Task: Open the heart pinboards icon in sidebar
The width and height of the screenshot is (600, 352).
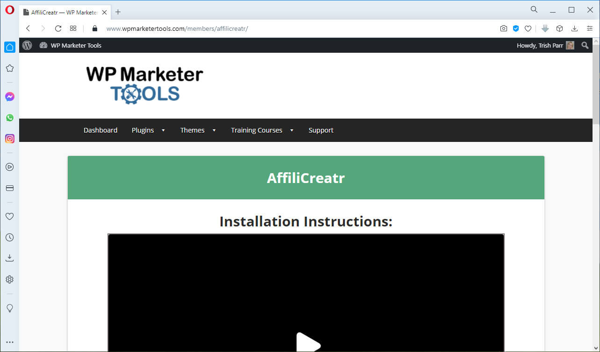Action: [9, 216]
